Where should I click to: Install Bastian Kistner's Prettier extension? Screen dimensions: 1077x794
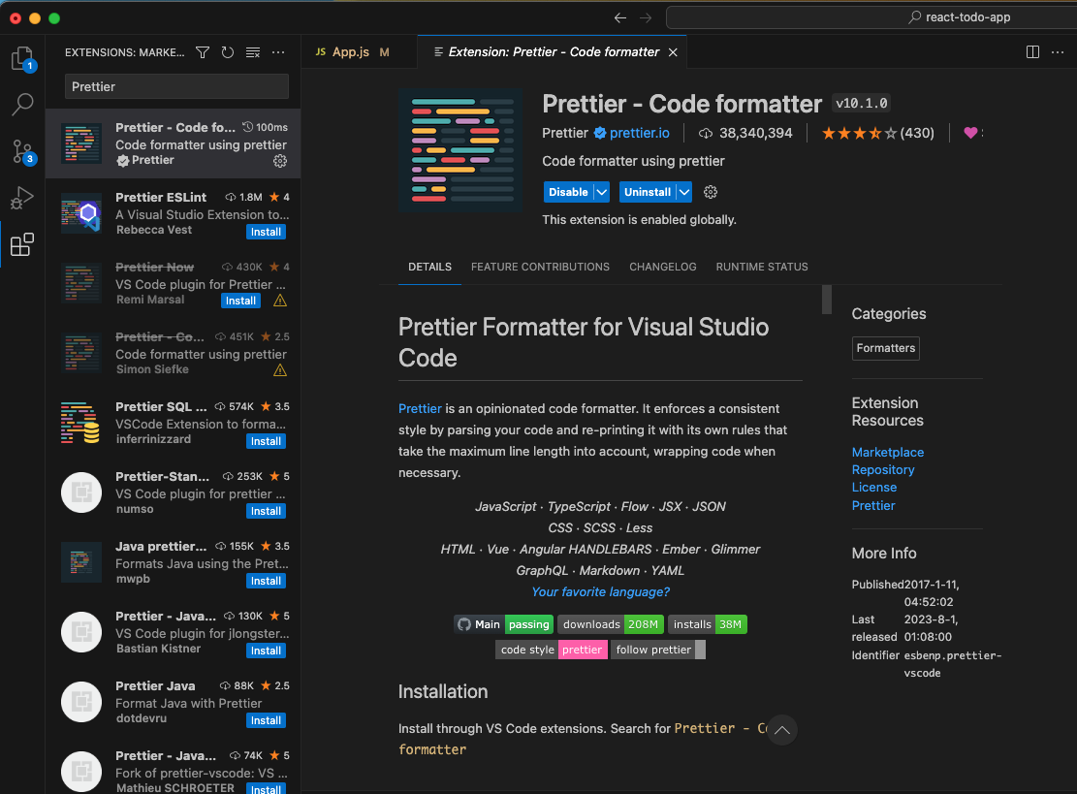(266, 651)
